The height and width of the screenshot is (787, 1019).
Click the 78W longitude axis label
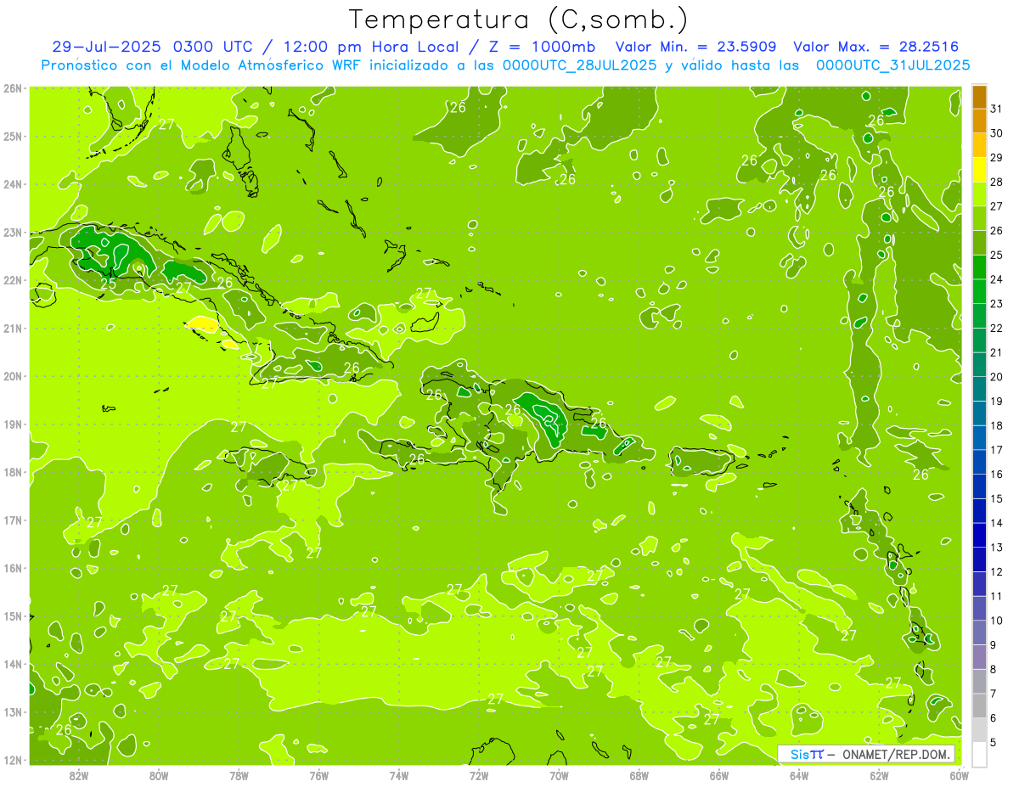[239, 775]
